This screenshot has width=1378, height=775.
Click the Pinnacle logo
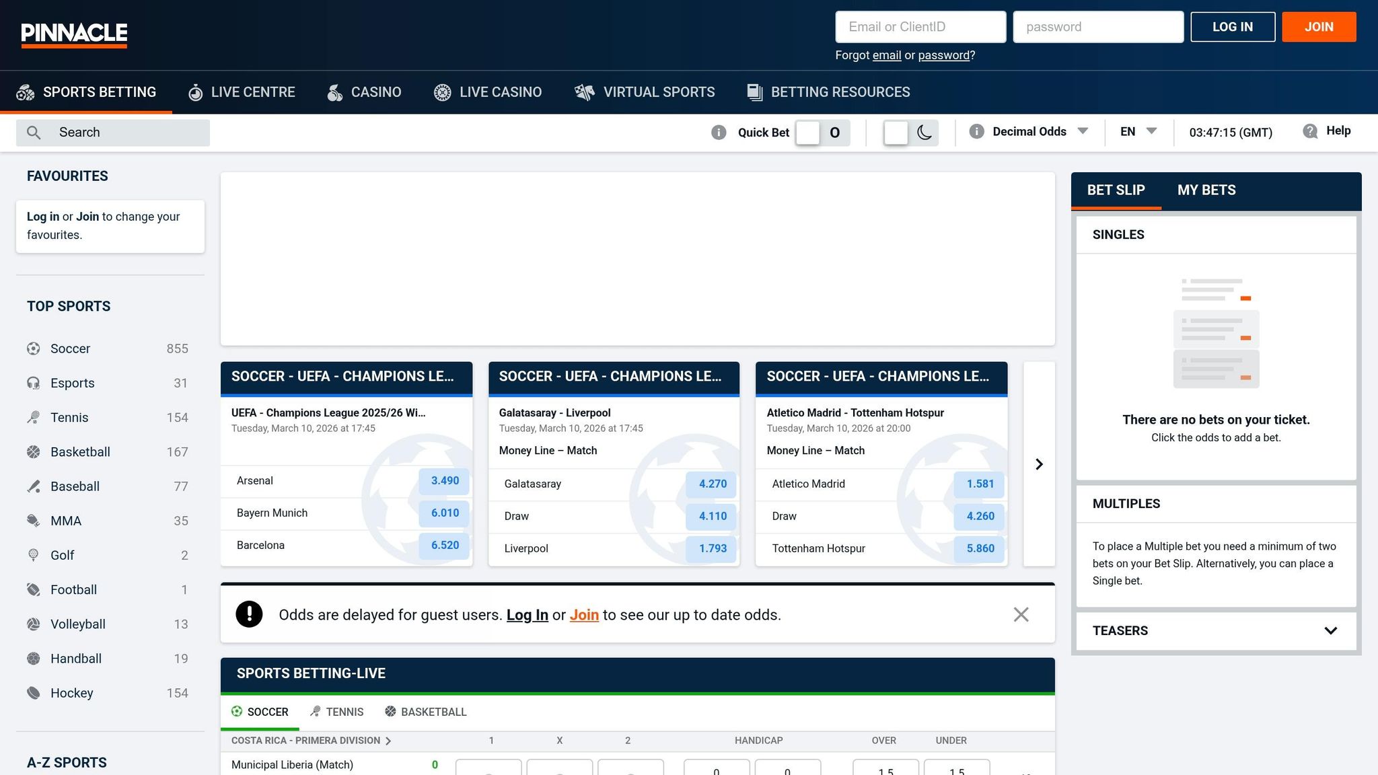74,34
